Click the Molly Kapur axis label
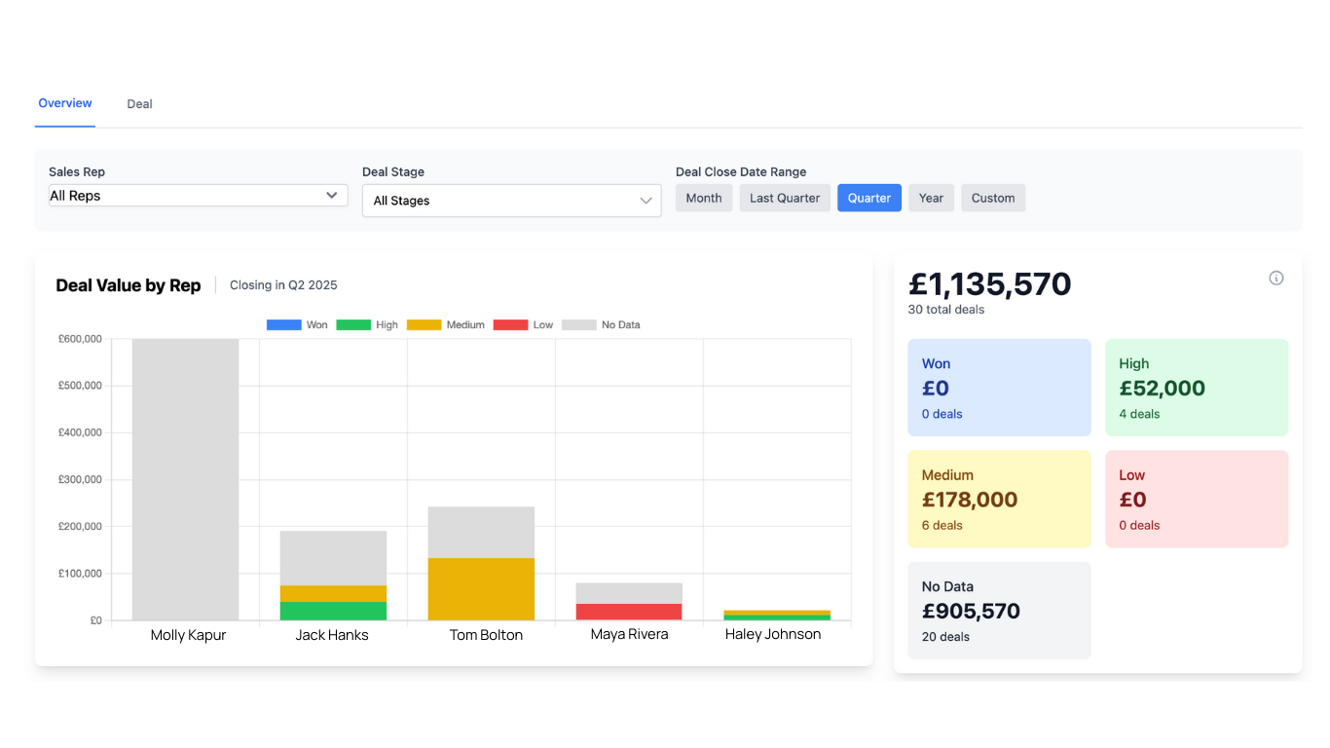The height and width of the screenshot is (748, 1330). (188, 635)
